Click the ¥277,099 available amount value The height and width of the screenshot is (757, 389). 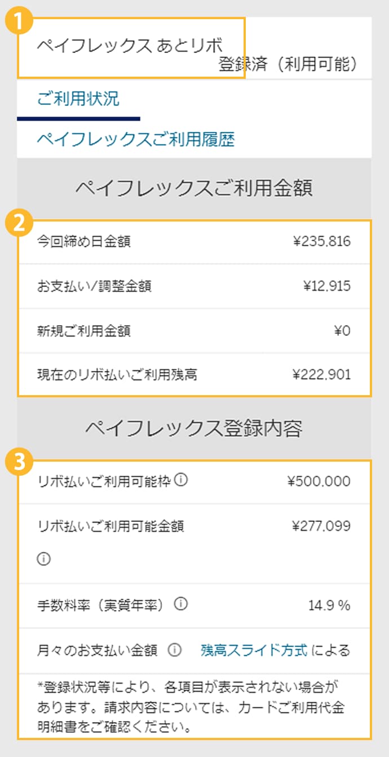point(321,526)
